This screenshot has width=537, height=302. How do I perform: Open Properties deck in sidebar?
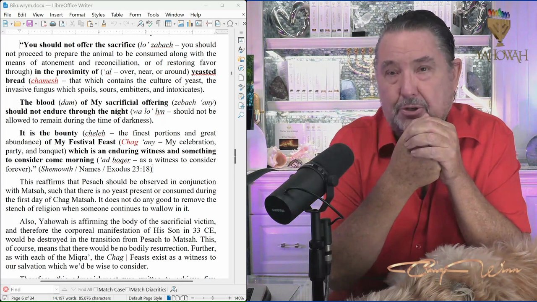coord(241,40)
